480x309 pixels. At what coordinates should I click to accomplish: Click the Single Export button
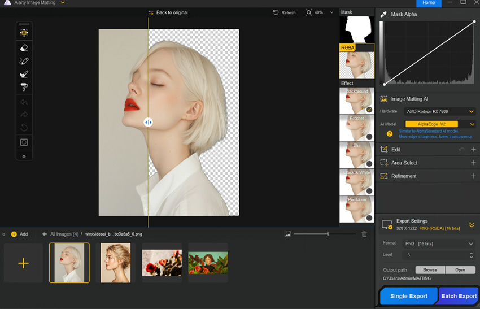coord(409,296)
